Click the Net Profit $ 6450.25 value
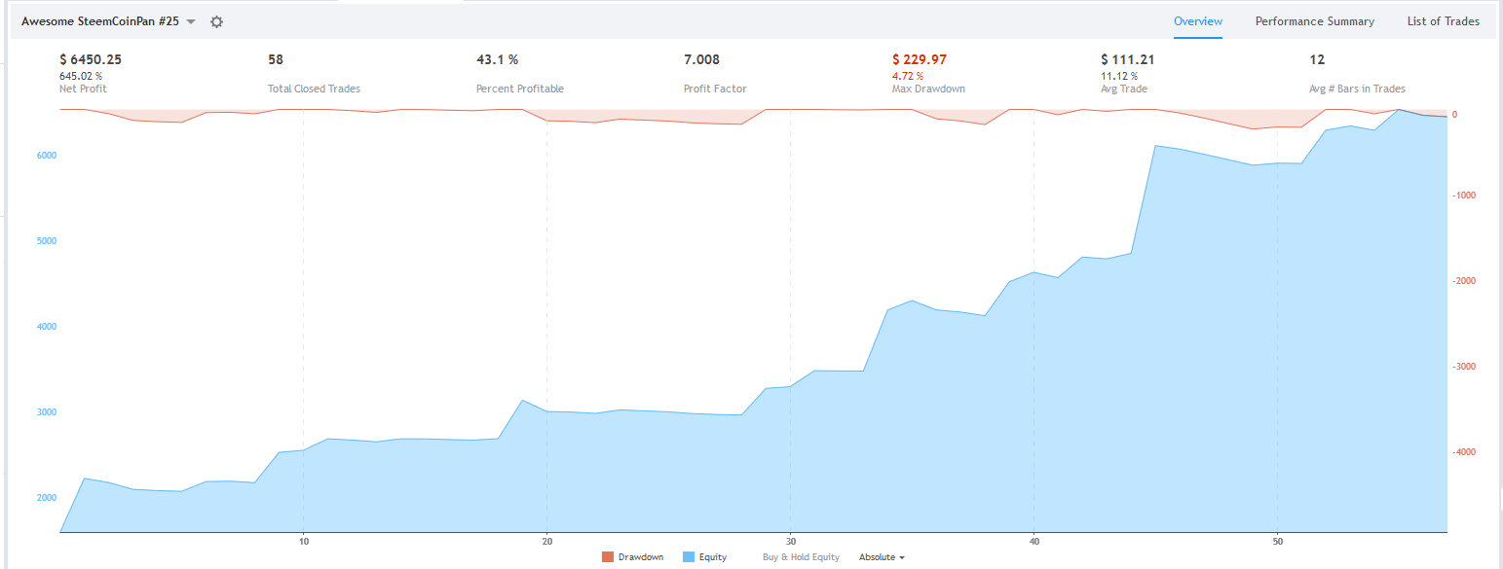Screen dimensions: 1503x569 [91, 59]
